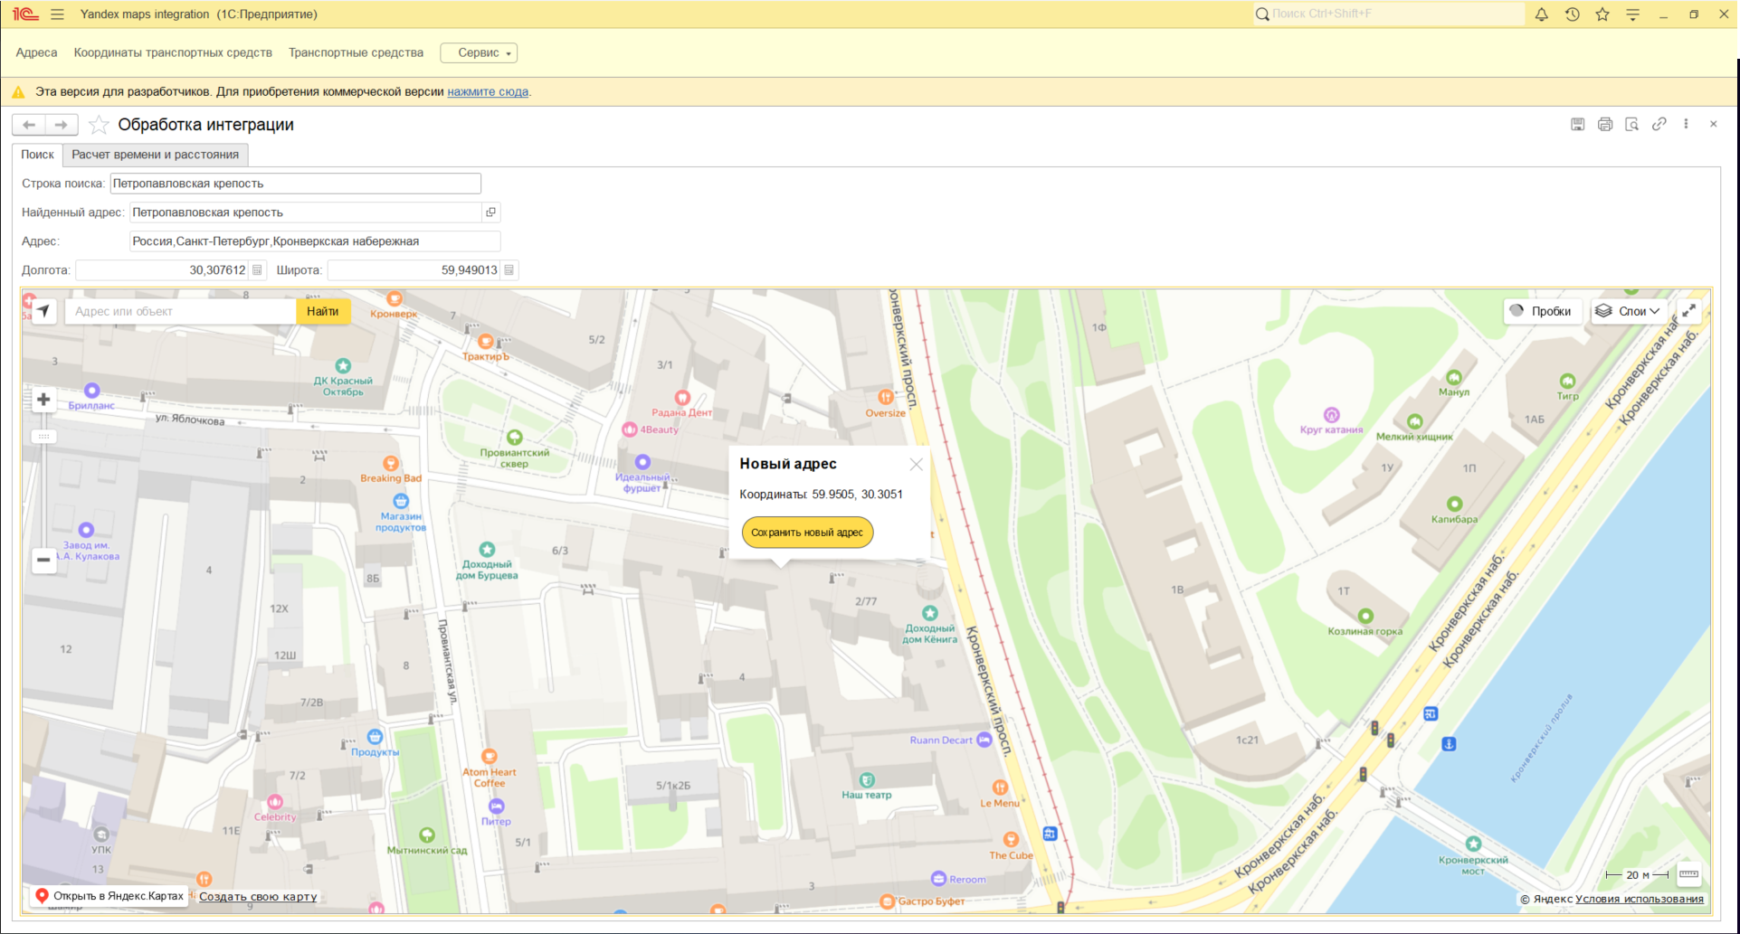The height and width of the screenshot is (934, 1740).
Task: Open the three-dot more menu
Action: (x=1686, y=124)
